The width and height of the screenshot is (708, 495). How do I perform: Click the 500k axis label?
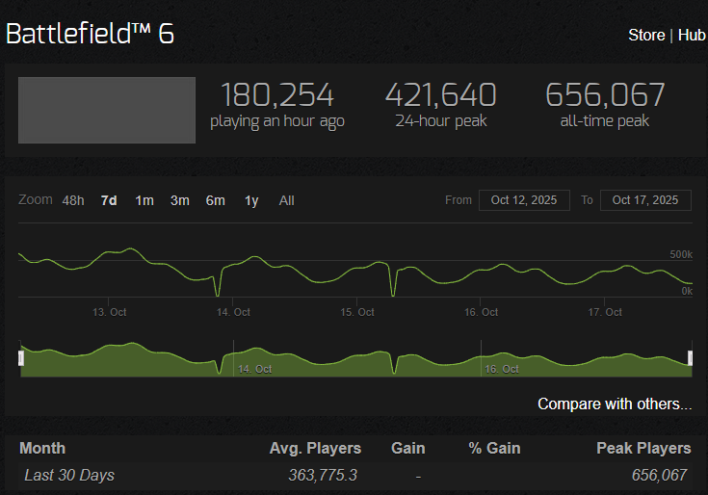[x=681, y=254]
